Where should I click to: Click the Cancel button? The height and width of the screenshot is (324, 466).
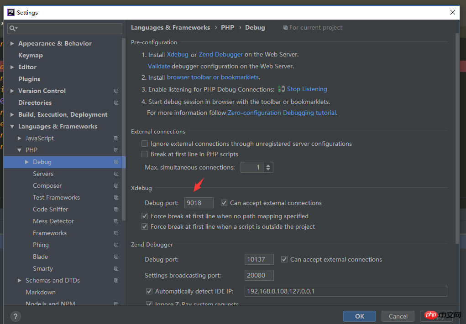tap(398, 316)
